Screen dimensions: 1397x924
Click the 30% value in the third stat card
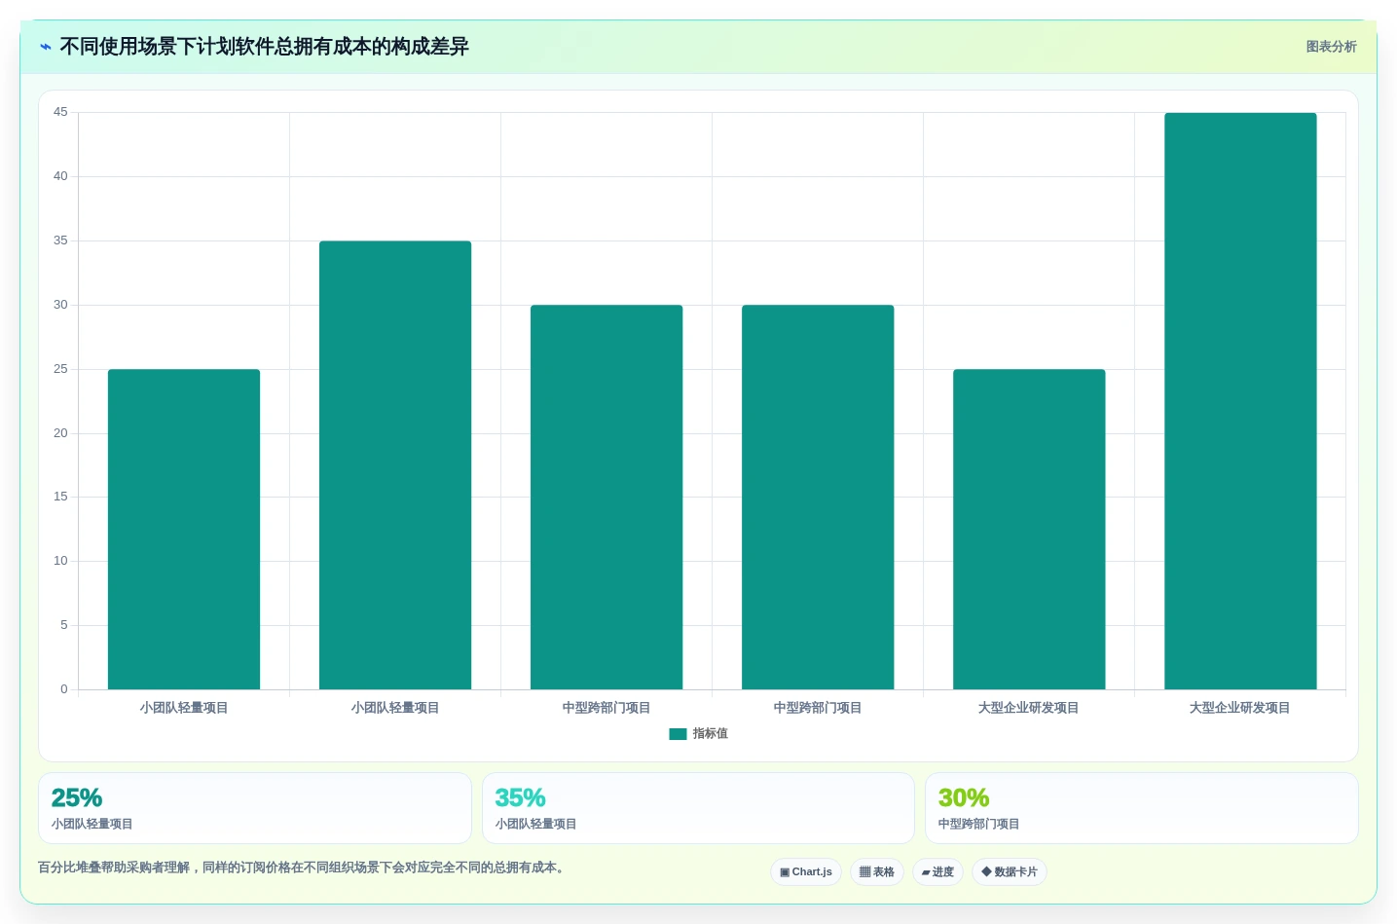(964, 798)
